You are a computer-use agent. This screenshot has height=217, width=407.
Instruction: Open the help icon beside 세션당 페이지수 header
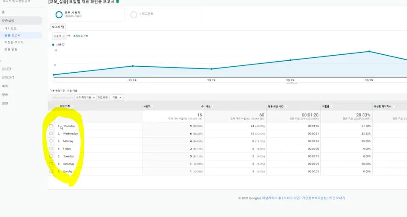pyautogui.click(x=394, y=107)
